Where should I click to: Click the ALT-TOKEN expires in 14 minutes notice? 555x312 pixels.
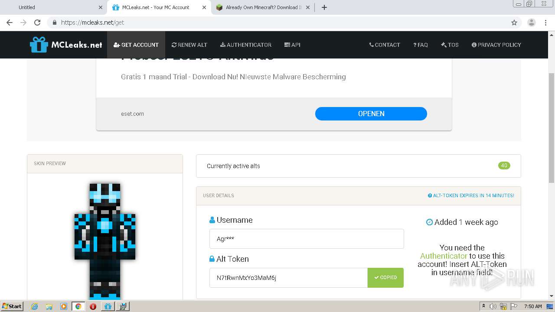coord(471,195)
